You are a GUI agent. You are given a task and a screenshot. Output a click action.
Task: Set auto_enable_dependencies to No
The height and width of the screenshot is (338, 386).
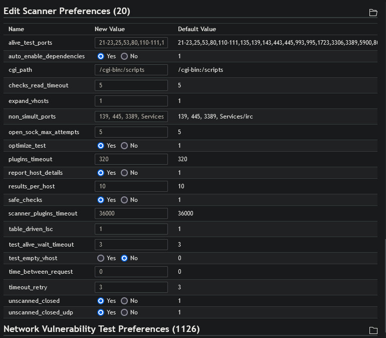click(x=124, y=56)
